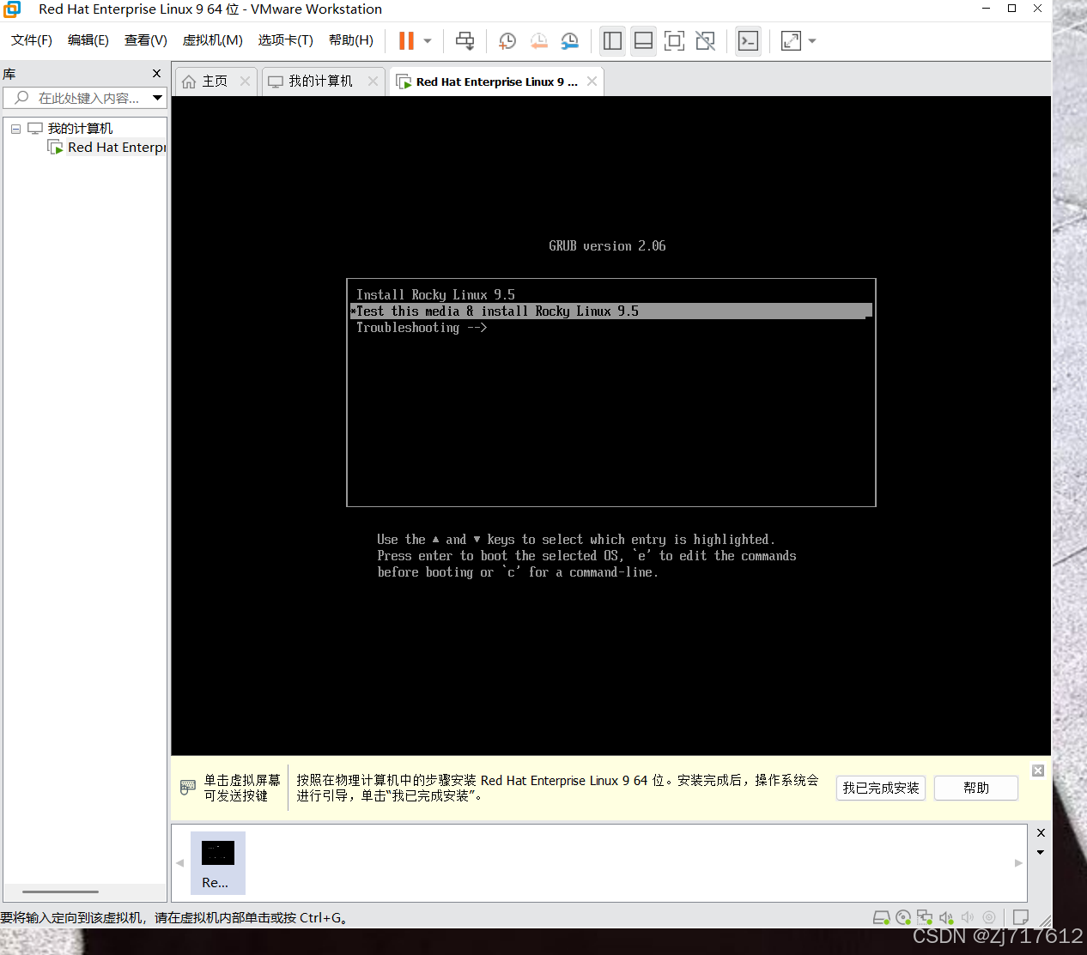Viewport: 1087px width, 955px height.
Task: Open the thumbnail bar options dropdown arrow
Action: click(1041, 852)
